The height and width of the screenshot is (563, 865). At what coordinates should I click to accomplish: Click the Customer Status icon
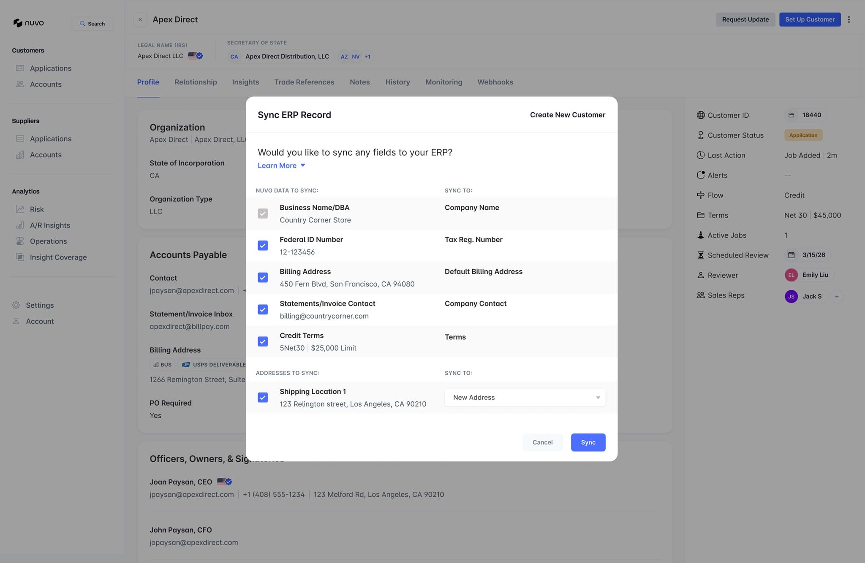[701, 135]
